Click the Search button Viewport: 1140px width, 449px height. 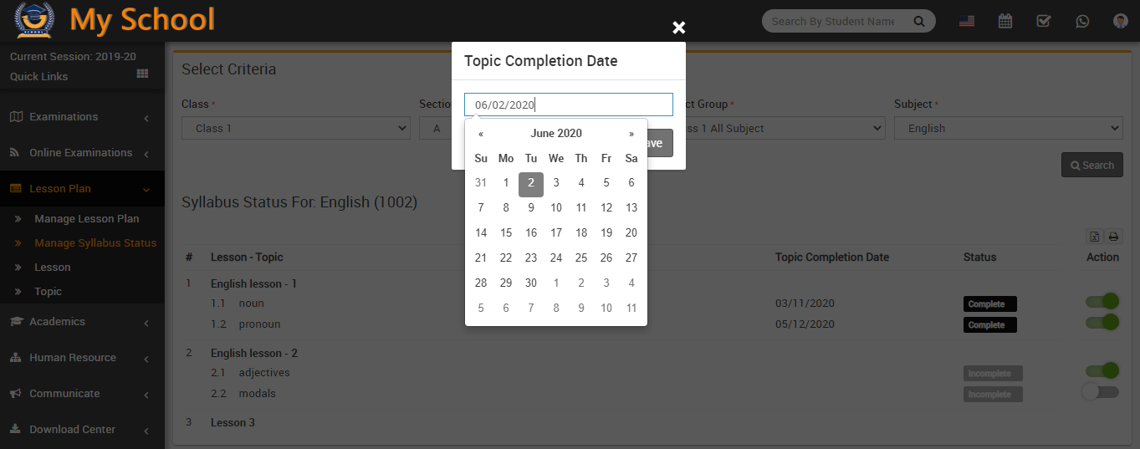1090,165
